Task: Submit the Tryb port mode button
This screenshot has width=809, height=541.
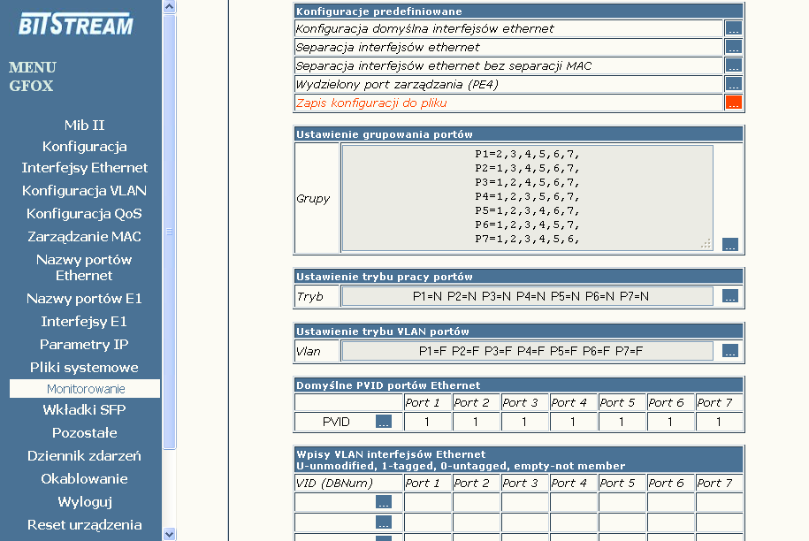Action: point(729,296)
